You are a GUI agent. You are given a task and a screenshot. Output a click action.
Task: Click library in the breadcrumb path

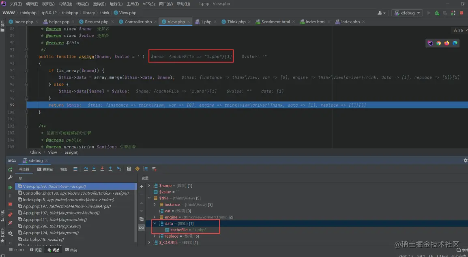[x=89, y=13]
